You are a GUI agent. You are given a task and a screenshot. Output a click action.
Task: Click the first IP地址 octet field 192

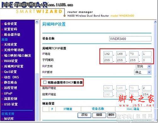[108, 54]
